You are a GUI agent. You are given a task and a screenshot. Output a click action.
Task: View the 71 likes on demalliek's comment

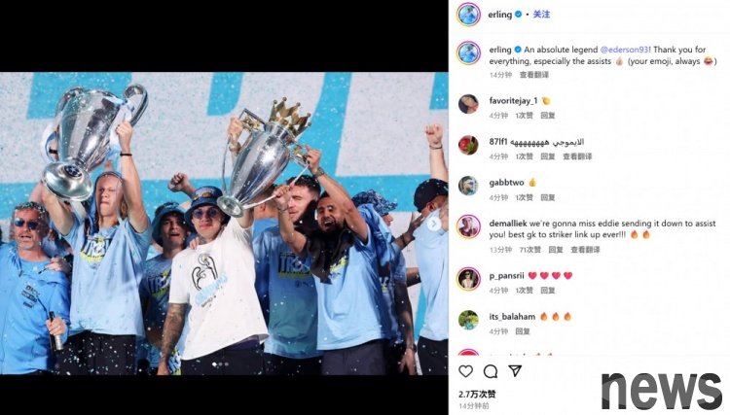coord(529,250)
